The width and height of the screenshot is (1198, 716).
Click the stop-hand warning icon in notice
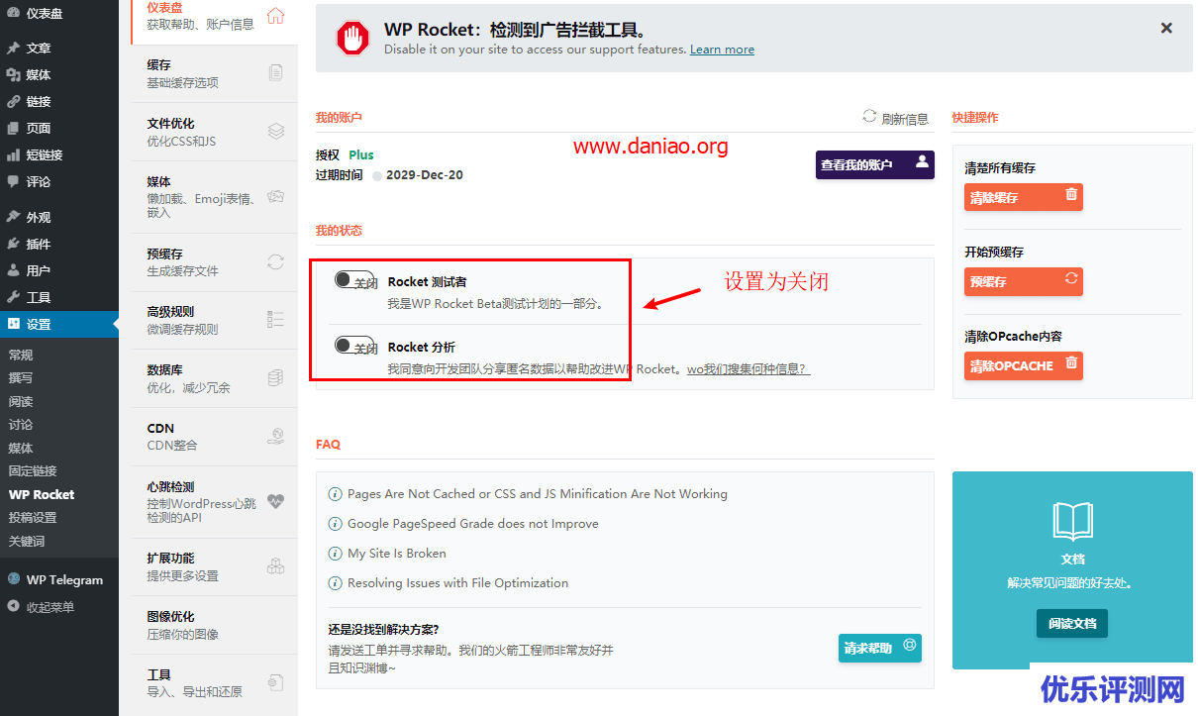click(352, 38)
